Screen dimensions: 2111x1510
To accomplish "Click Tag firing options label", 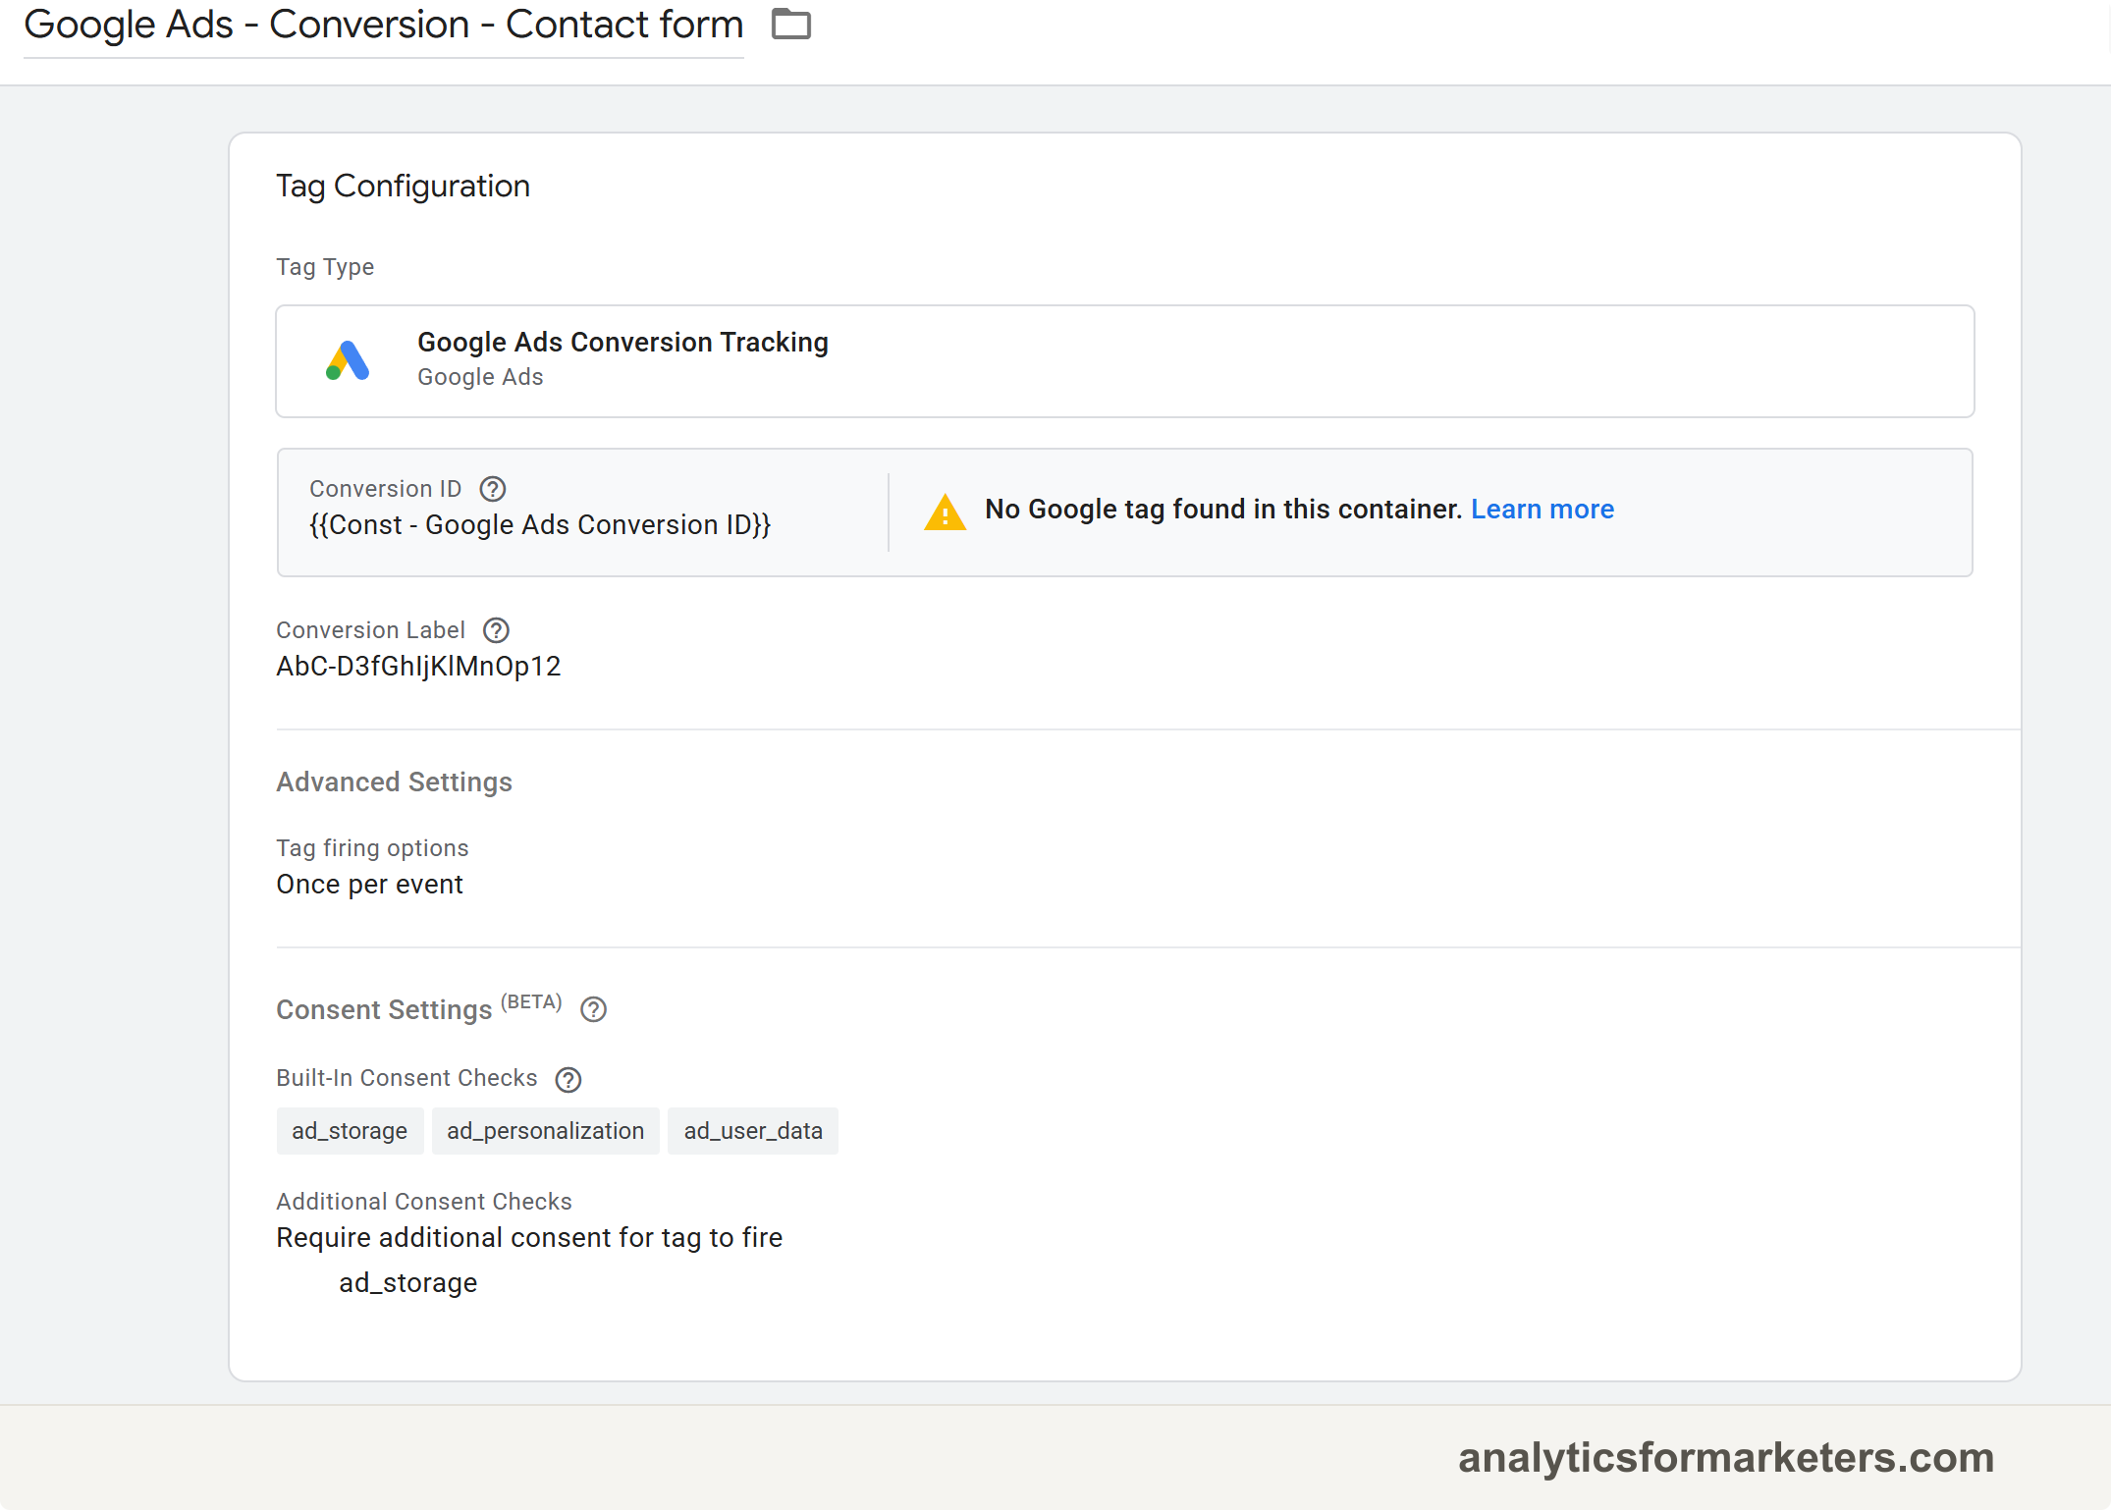I will [372, 847].
